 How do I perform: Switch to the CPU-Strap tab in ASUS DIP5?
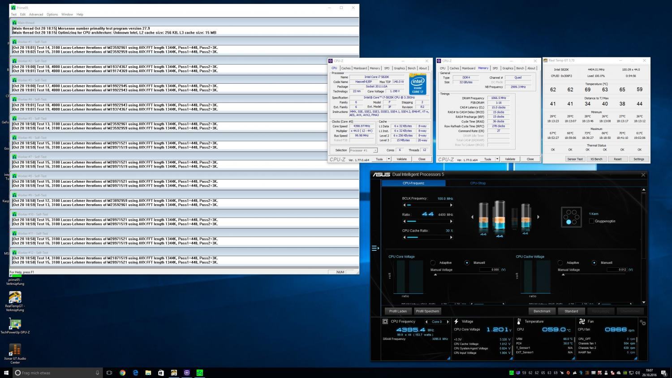(478, 183)
